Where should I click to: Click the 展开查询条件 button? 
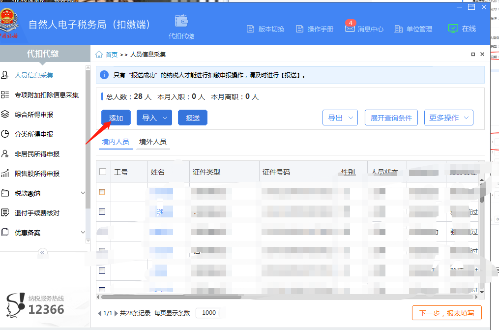tap(391, 118)
